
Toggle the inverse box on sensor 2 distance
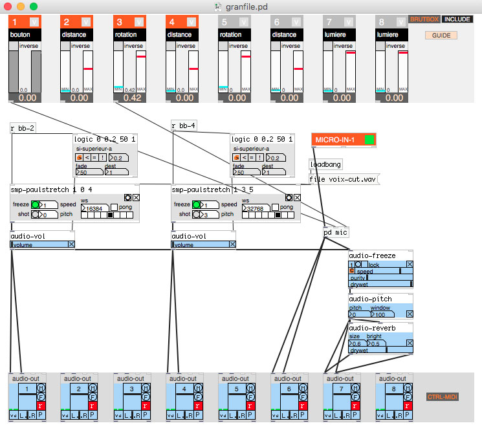pos(65,46)
